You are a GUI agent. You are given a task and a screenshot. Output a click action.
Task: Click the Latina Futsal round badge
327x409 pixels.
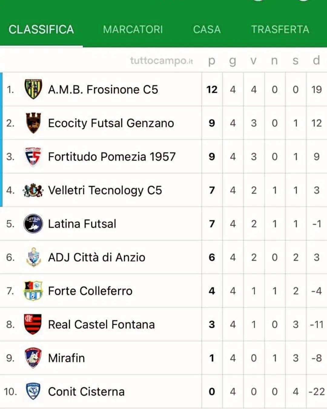coord(33,224)
